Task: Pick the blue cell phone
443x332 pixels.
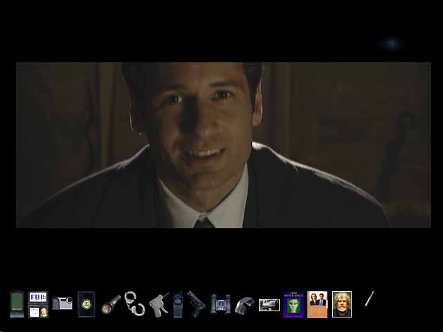Action: click(x=178, y=304)
